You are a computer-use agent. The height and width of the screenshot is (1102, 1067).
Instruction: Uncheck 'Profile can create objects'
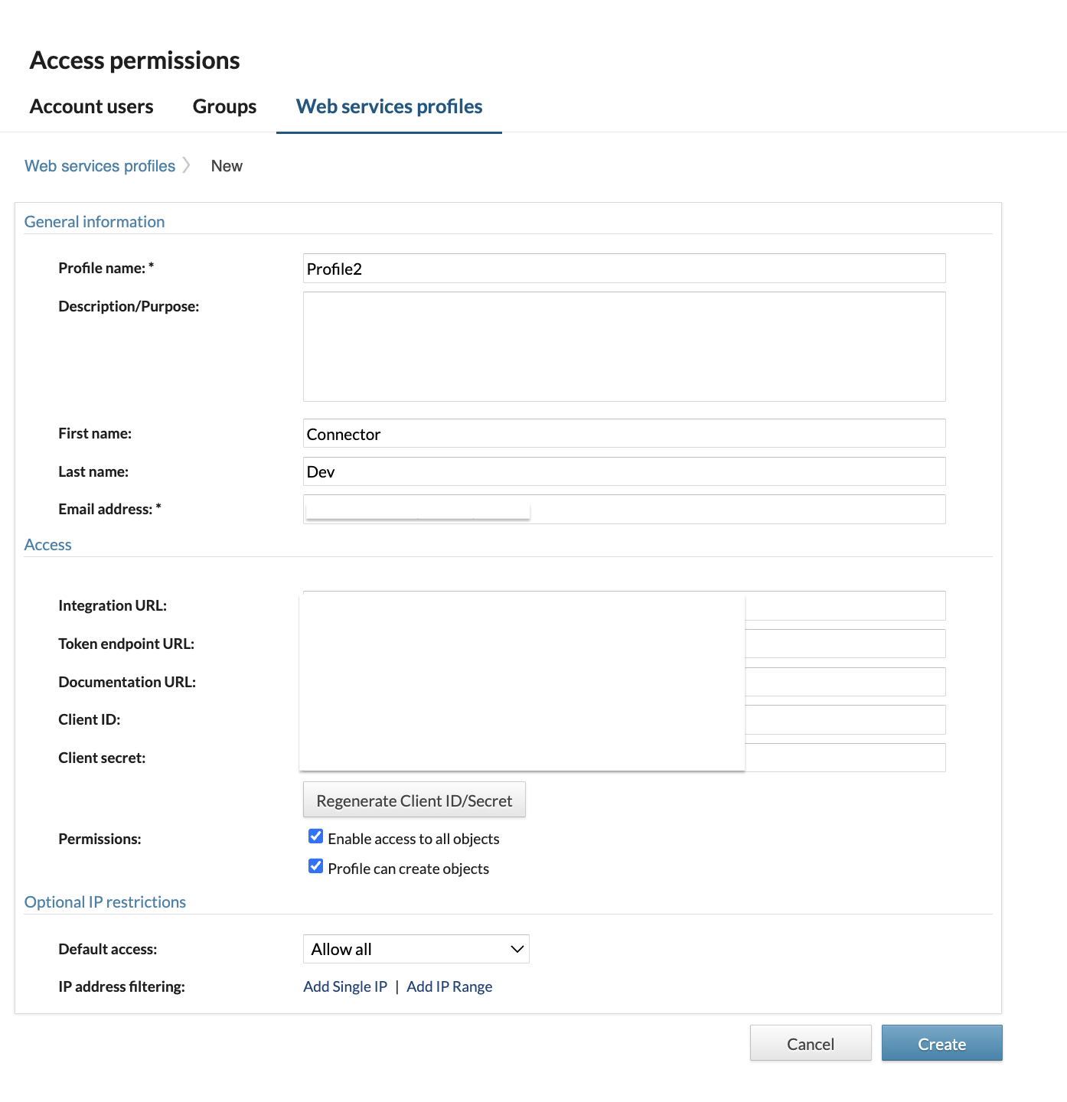coord(315,866)
